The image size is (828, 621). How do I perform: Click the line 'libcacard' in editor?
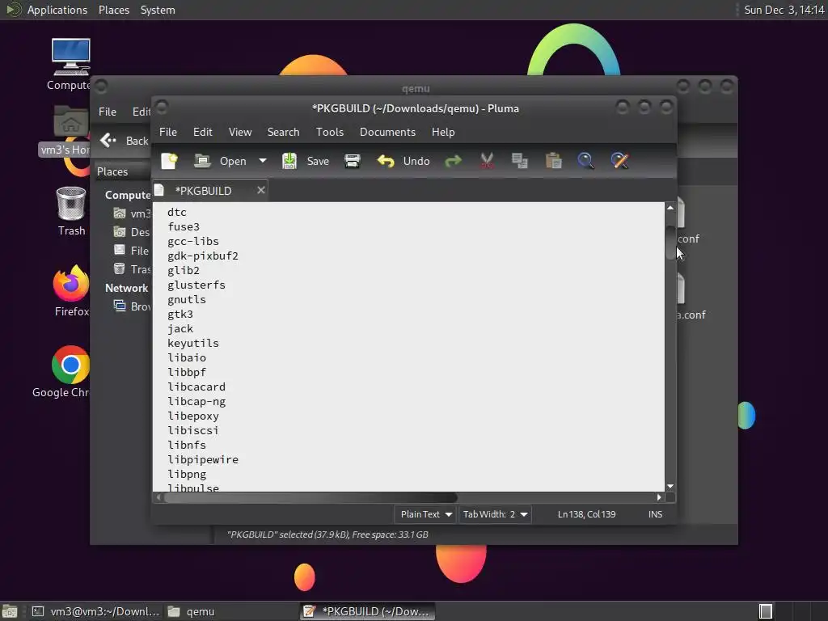point(196,387)
